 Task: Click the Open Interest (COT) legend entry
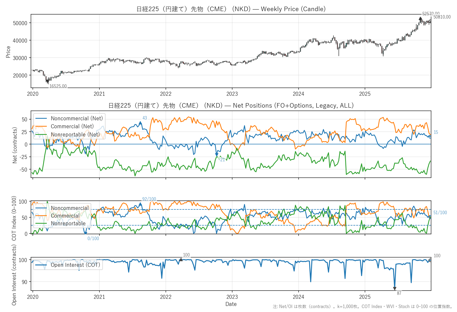point(75,265)
